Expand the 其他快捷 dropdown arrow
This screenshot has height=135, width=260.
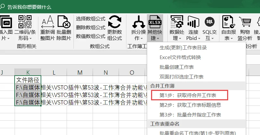point(158,39)
